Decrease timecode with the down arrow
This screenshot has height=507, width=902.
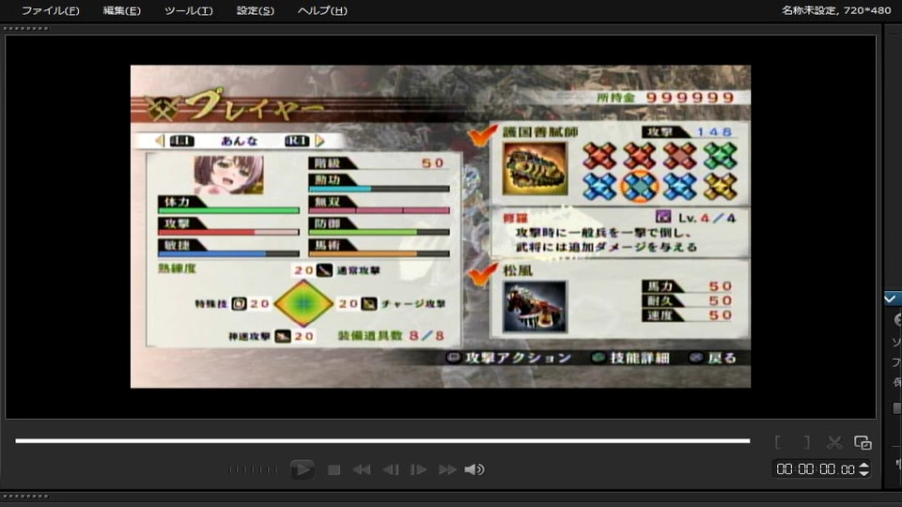click(x=863, y=473)
